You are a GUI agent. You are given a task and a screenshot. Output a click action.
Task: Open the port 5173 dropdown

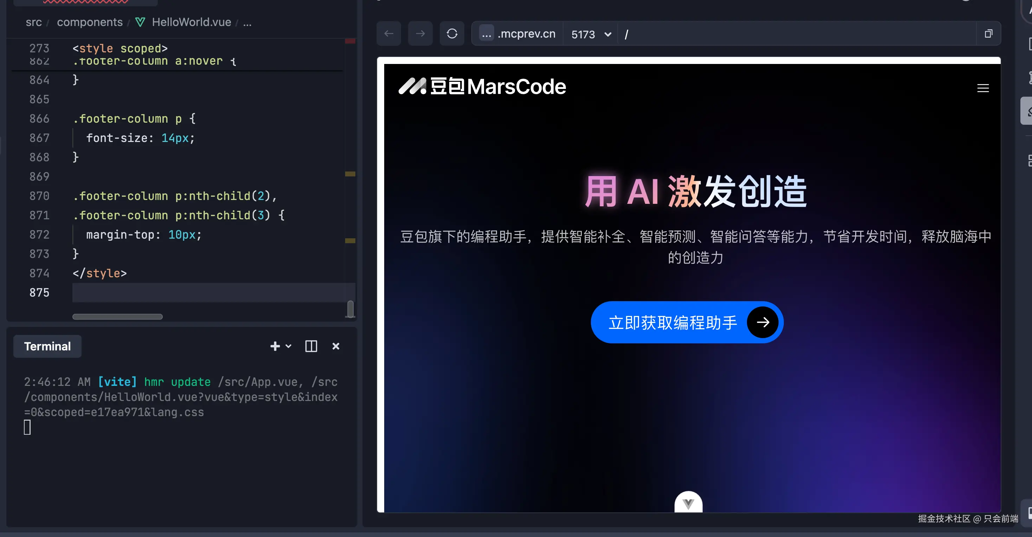click(591, 34)
